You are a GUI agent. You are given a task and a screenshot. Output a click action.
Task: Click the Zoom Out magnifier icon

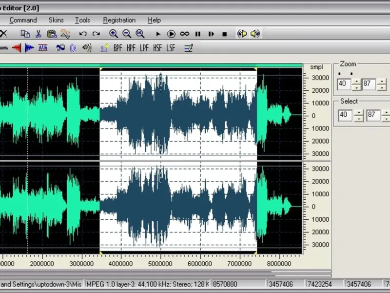click(x=127, y=34)
